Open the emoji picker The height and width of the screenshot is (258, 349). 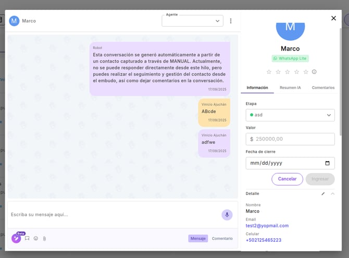click(x=36, y=238)
